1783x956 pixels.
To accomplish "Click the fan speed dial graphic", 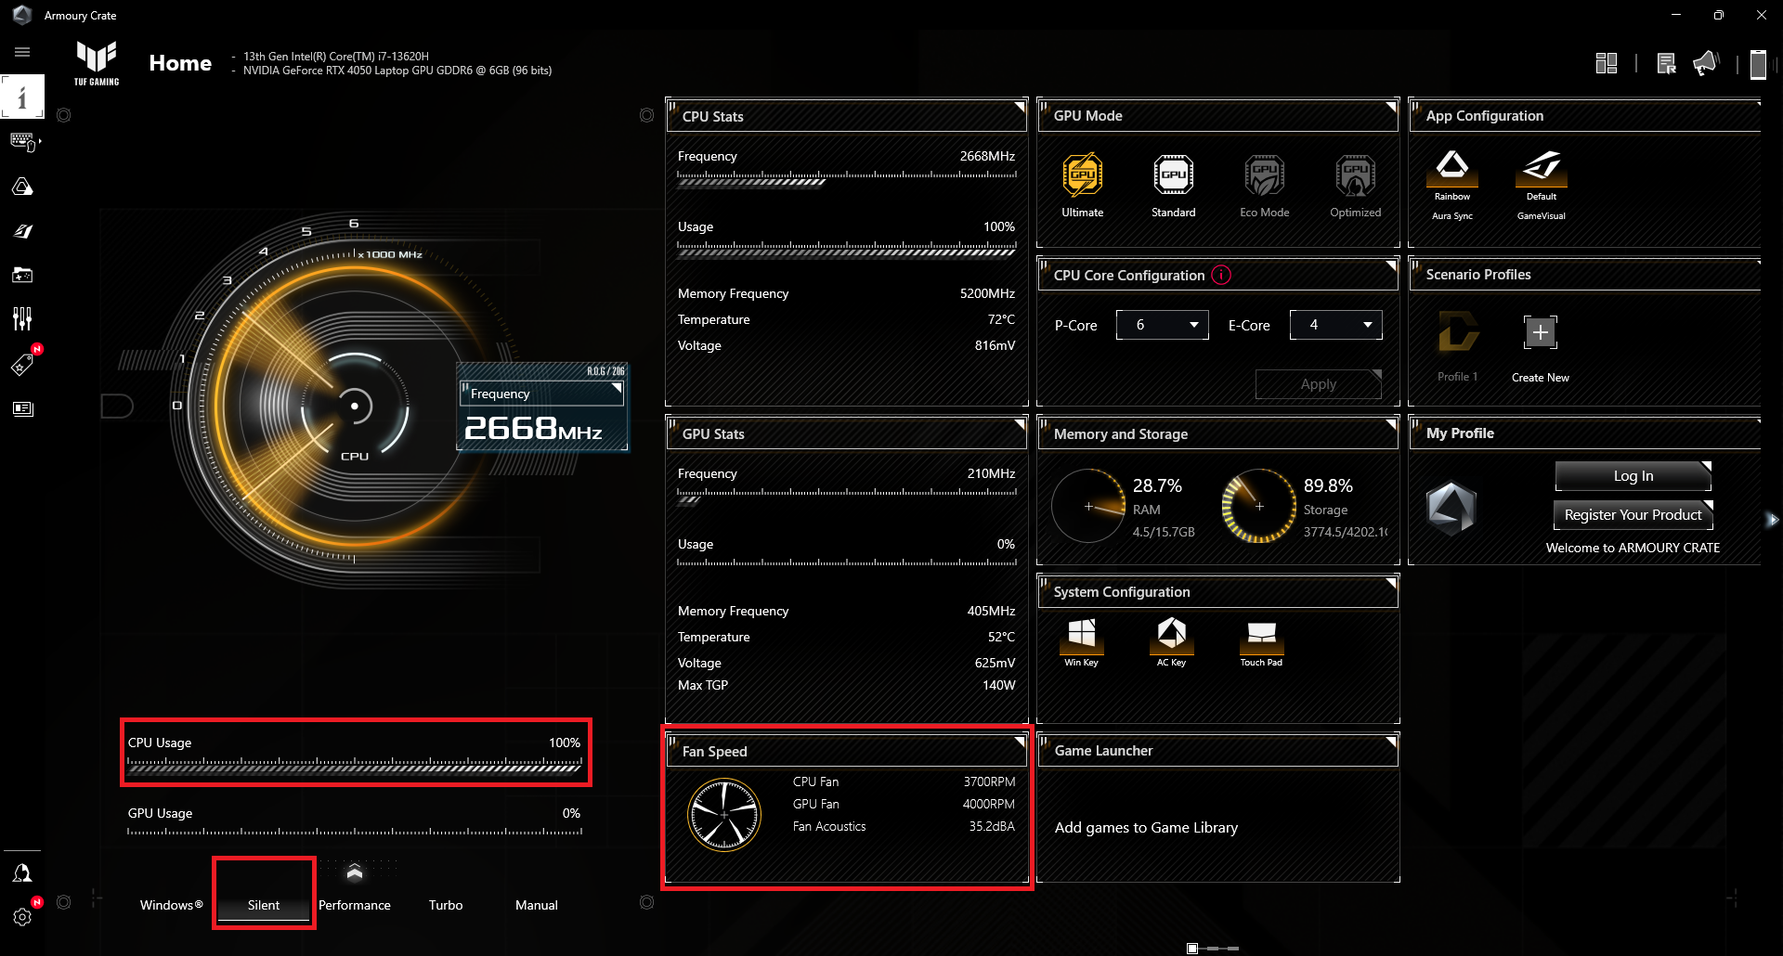I will point(724,815).
